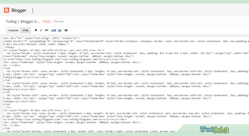Screen dimensions: 249x136
Task: Insert an image using the picture icon
Action: point(60,30)
